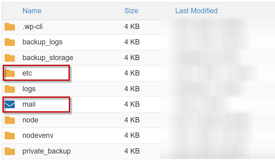Click the private_backup folder icon
Image resolution: width=275 pixels, height=160 pixels.
coord(10,151)
